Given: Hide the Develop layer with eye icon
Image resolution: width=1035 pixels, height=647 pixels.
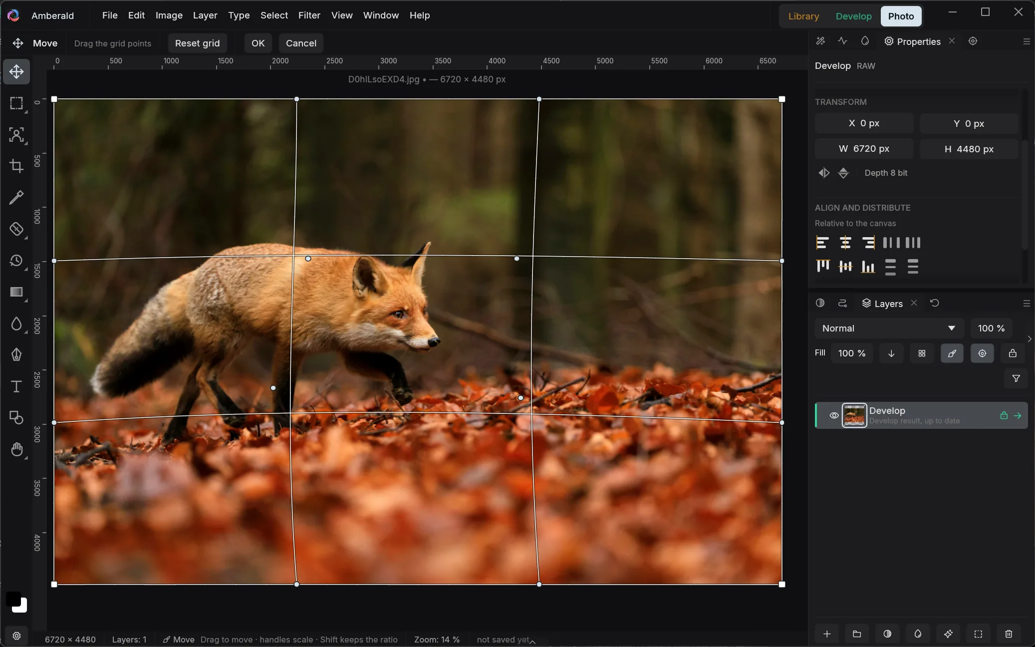Looking at the screenshot, I should pos(834,415).
